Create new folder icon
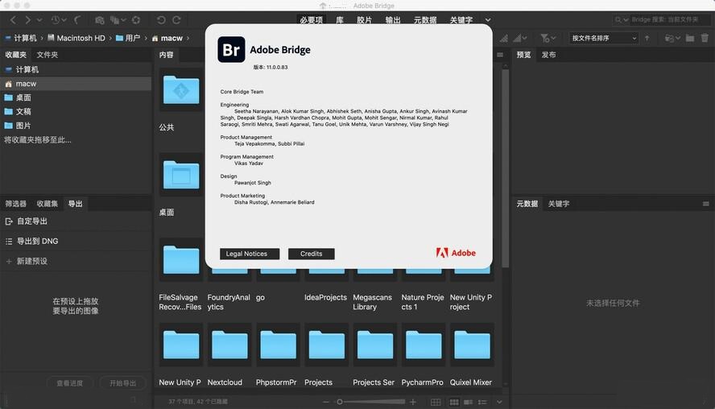The height and width of the screenshot is (409, 715). (x=690, y=39)
